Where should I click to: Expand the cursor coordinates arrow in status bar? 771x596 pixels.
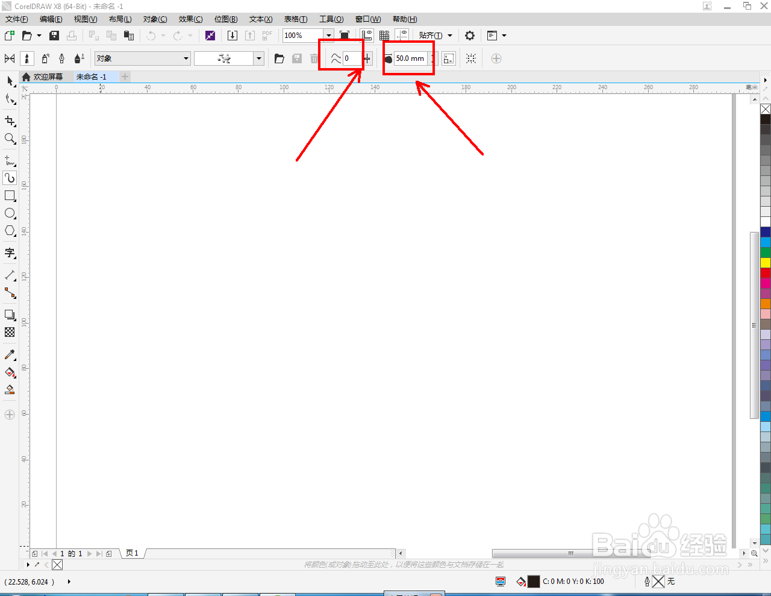(x=69, y=582)
